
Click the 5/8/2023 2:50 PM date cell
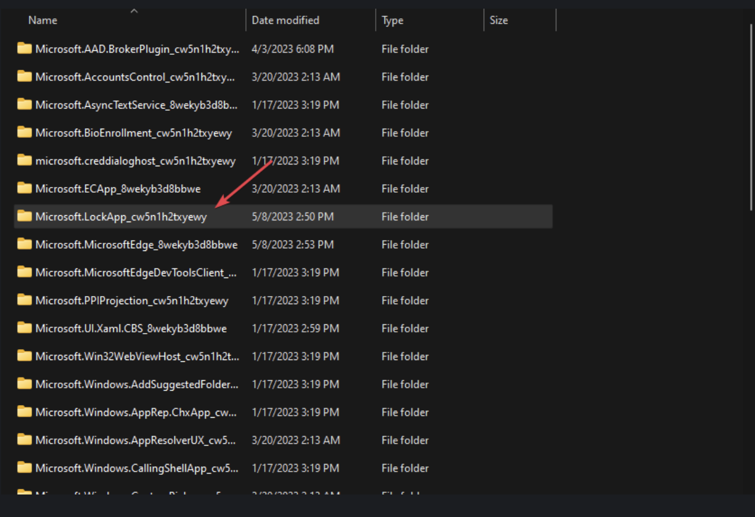[x=293, y=217]
